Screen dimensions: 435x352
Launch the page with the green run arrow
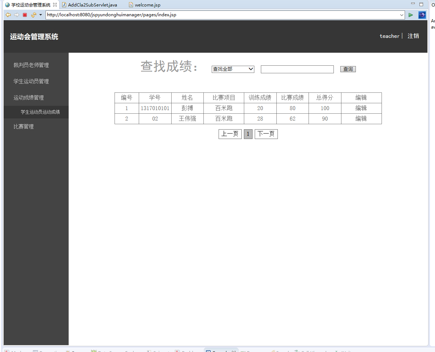coord(411,15)
